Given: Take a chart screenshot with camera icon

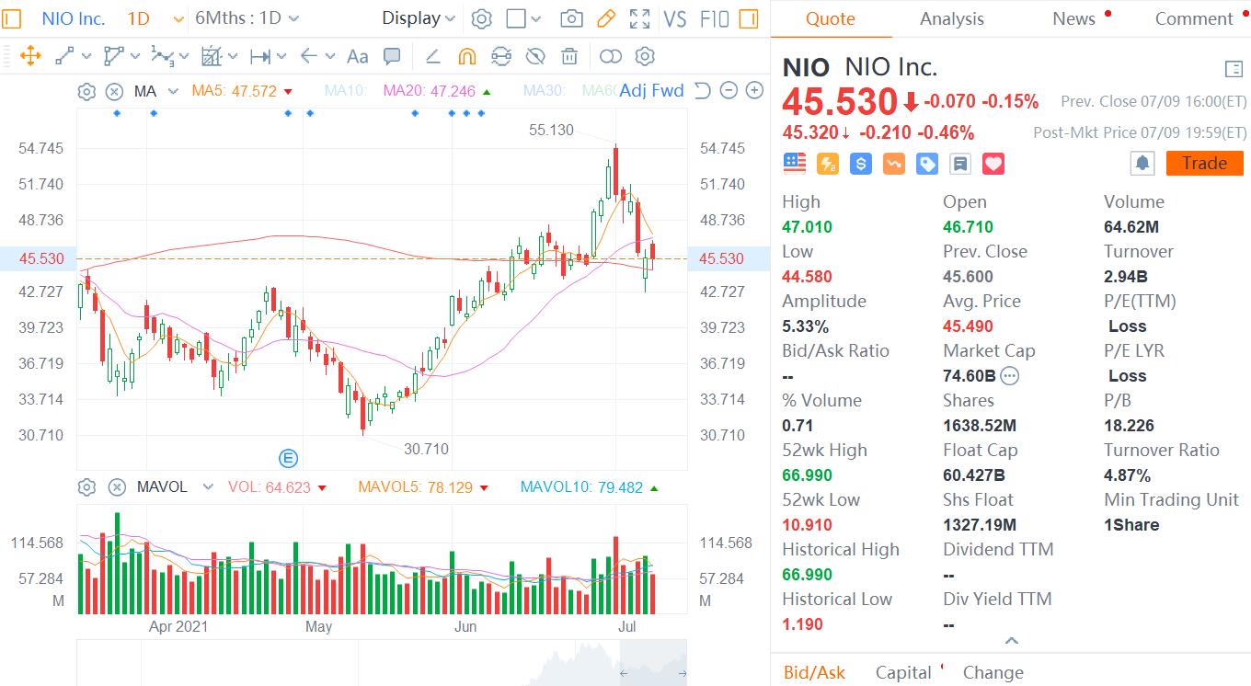Looking at the screenshot, I should point(570,18).
